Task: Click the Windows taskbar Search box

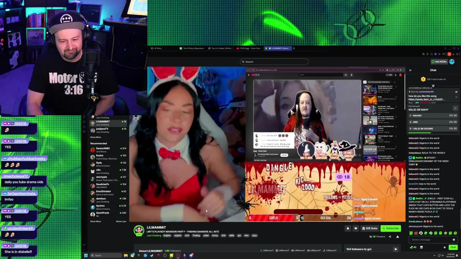Action: [106, 255]
